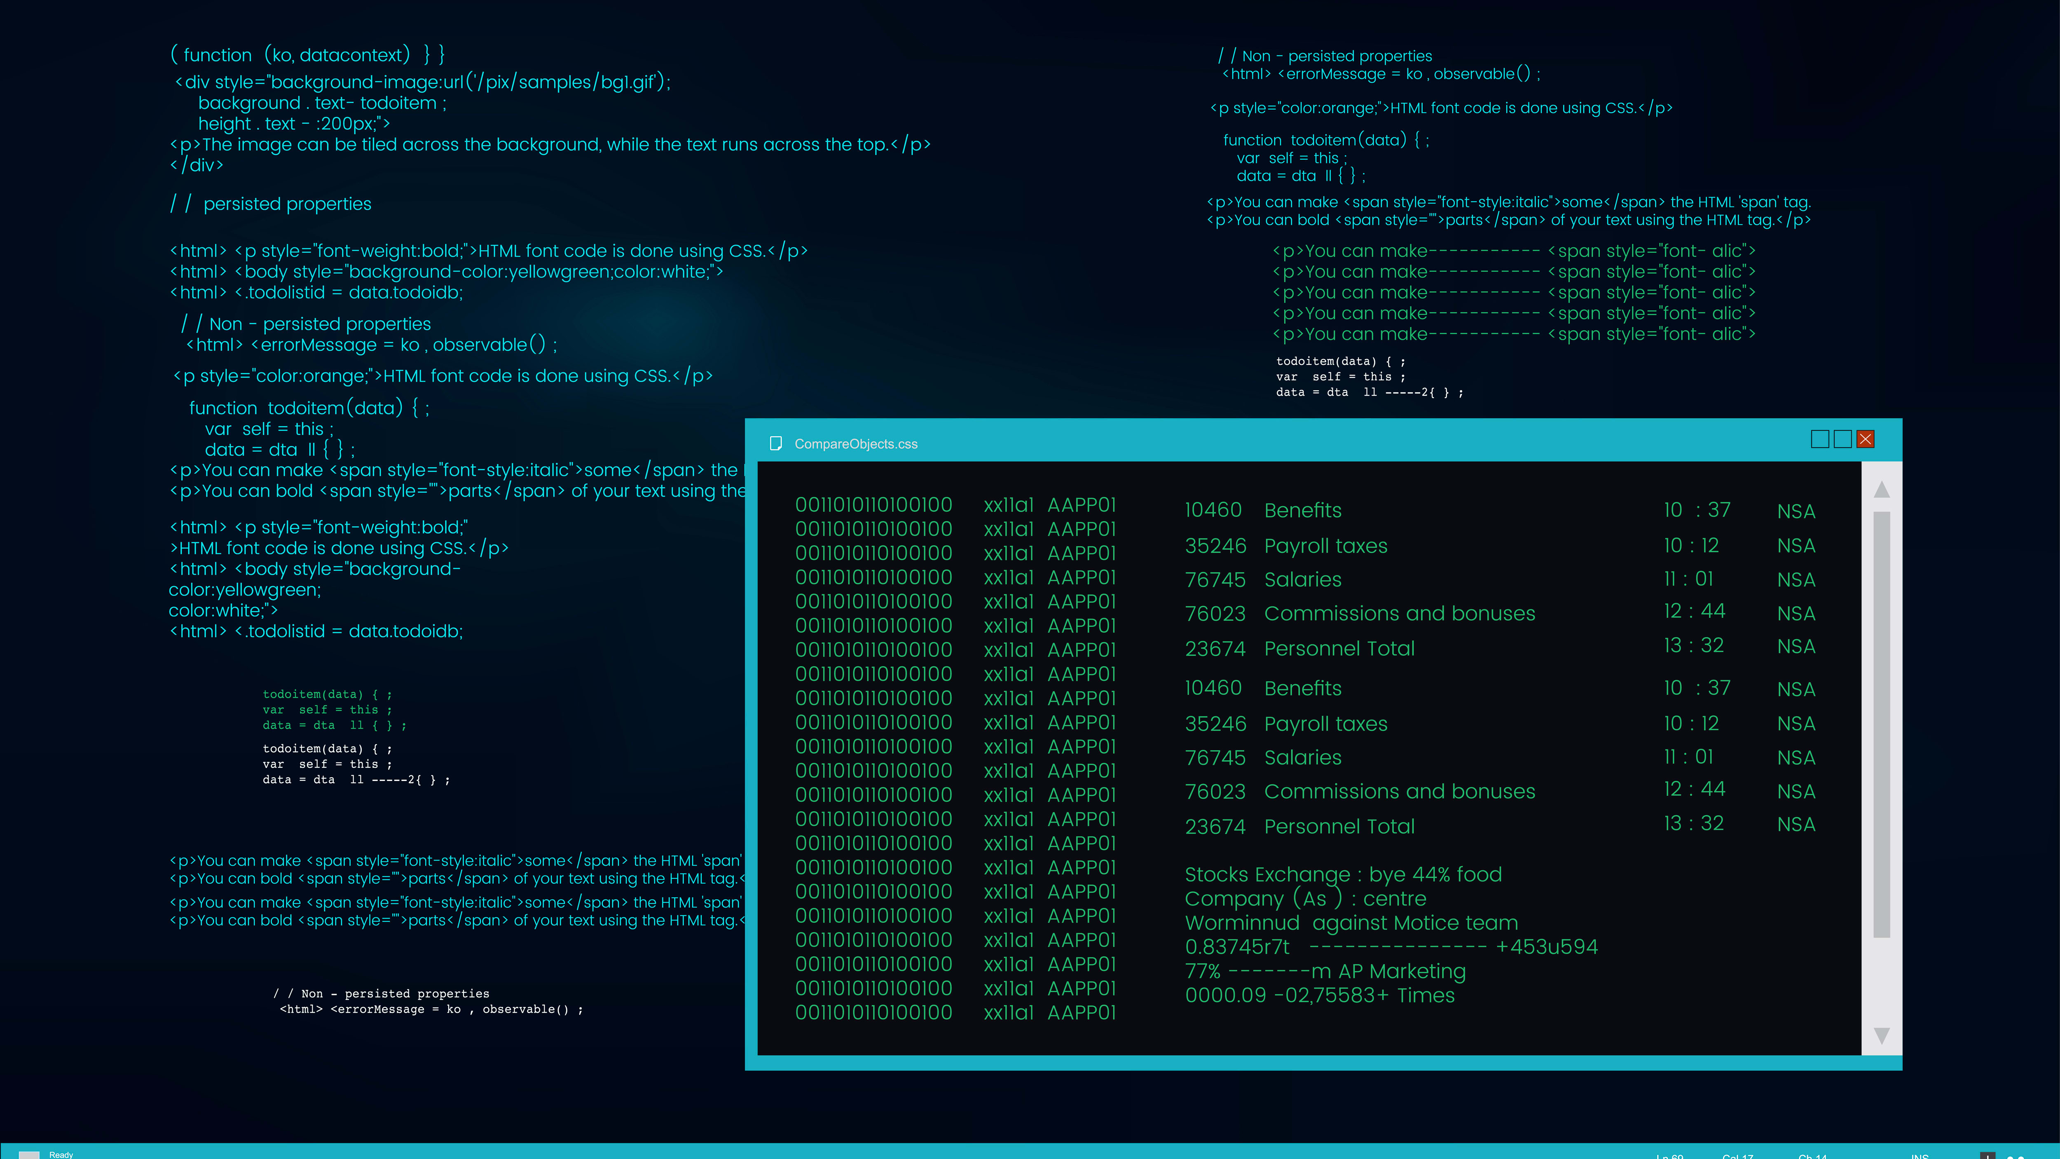Minimize the CompareObjects.css window

1820,439
